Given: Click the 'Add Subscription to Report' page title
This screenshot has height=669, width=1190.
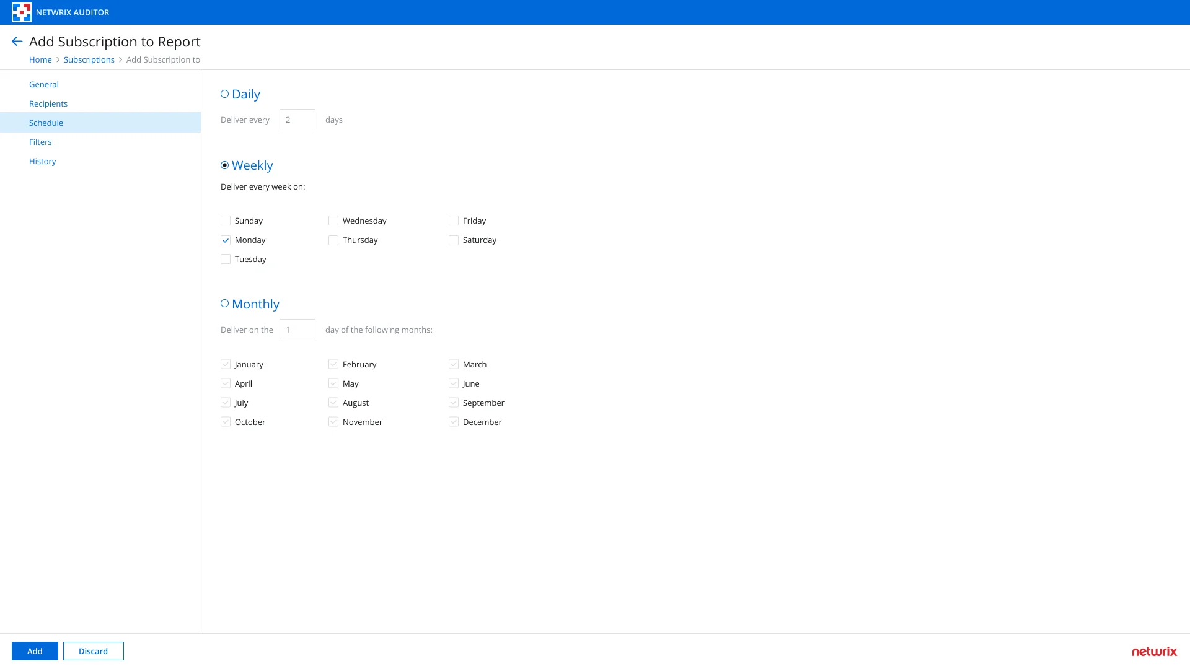Looking at the screenshot, I should tap(115, 42).
